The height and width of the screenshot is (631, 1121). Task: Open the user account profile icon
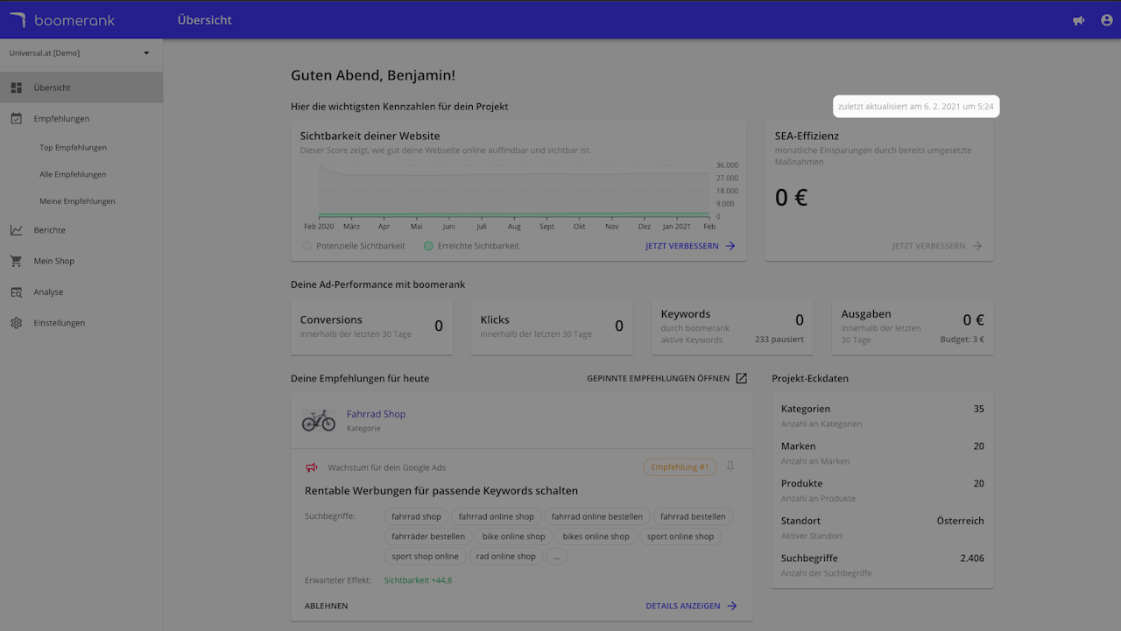[x=1106, y=20]
